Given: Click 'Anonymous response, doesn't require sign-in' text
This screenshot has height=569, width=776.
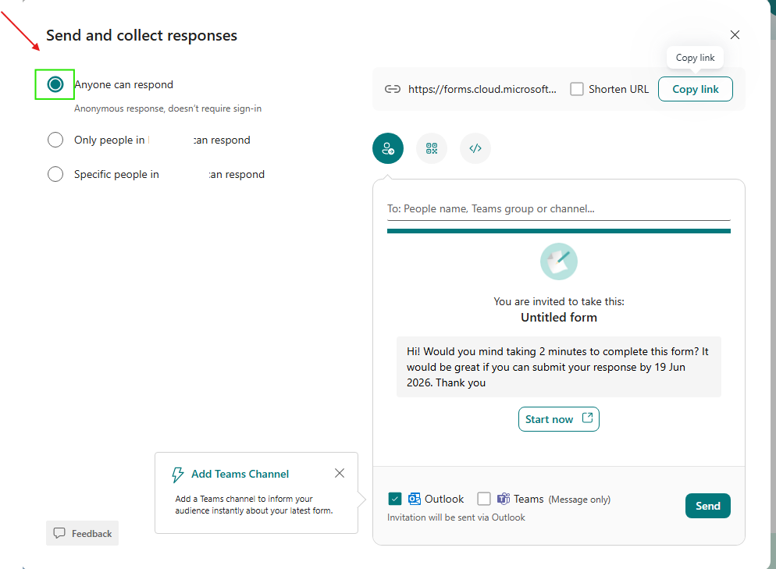Looking at the screenshot, I should tap(168, 108).
